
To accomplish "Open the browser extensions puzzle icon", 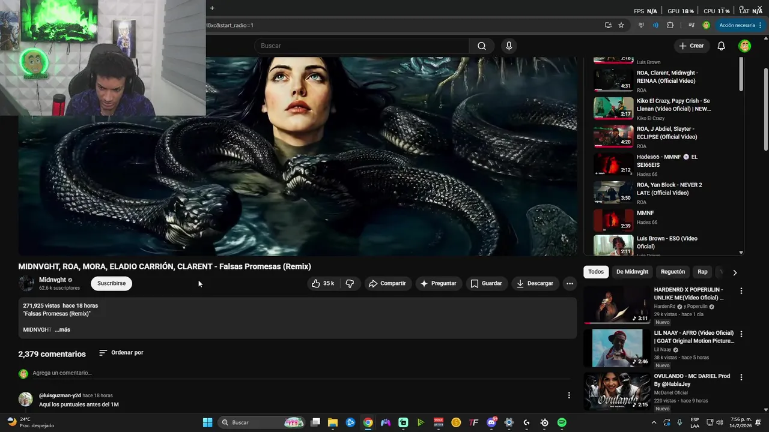I will coord(670,25).
